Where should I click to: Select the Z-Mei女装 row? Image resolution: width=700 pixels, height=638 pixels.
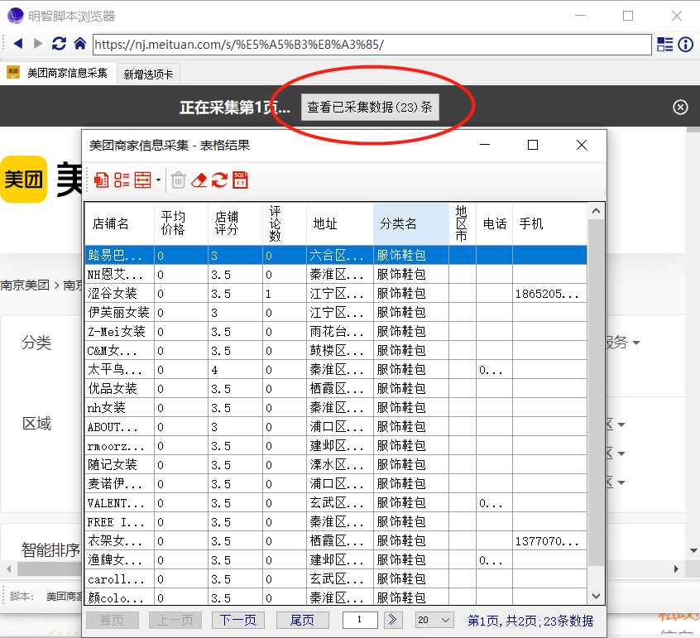tap(336, 331)
